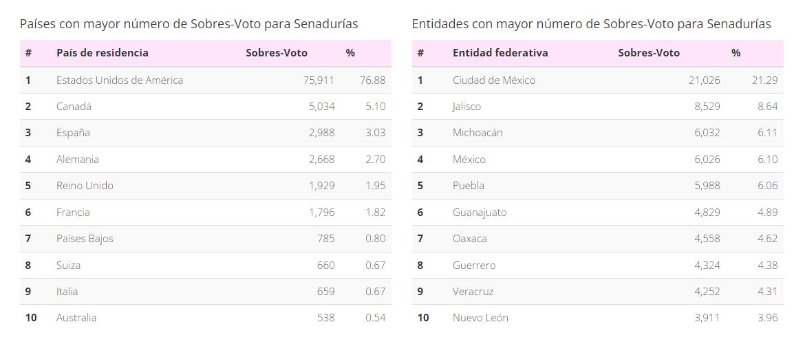Click 'Michoacán' in the entities table
Viewport: 794px width, 344px height.
pyautogui.click(x=478, y=133)
